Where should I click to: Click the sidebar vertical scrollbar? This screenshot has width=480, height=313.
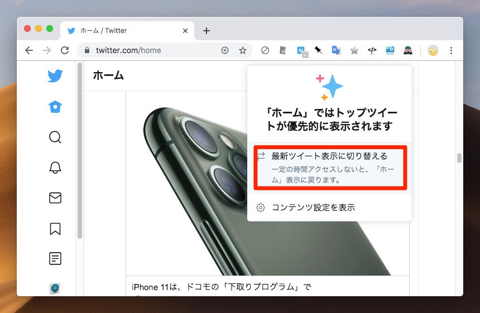(80, 150)
